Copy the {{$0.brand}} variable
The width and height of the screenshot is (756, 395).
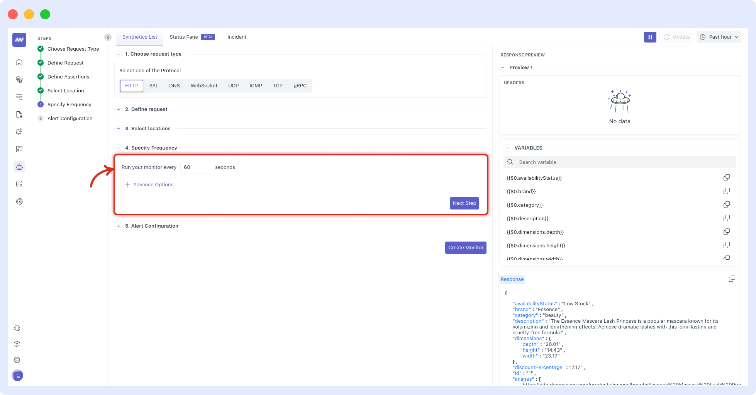tap(726, 191)
